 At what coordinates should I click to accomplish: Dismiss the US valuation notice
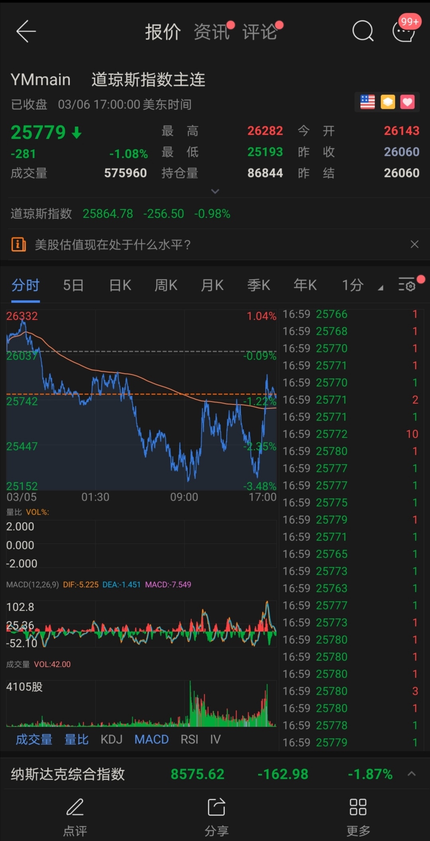(x=414, y=244)
